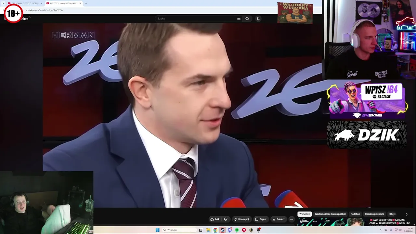The width and height of the screenshot is (416, 234).
Task: Select the Wszystkie filter chip
Action: pos(305,214)
